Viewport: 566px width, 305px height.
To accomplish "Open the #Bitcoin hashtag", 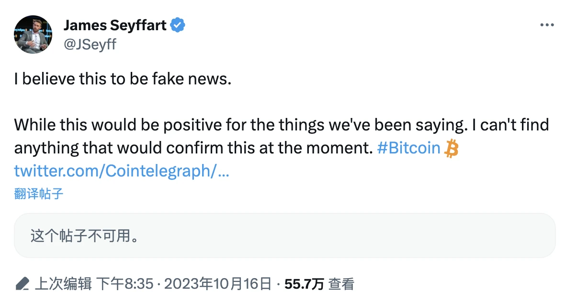I will pyautogui.click(x=408, y=148).
